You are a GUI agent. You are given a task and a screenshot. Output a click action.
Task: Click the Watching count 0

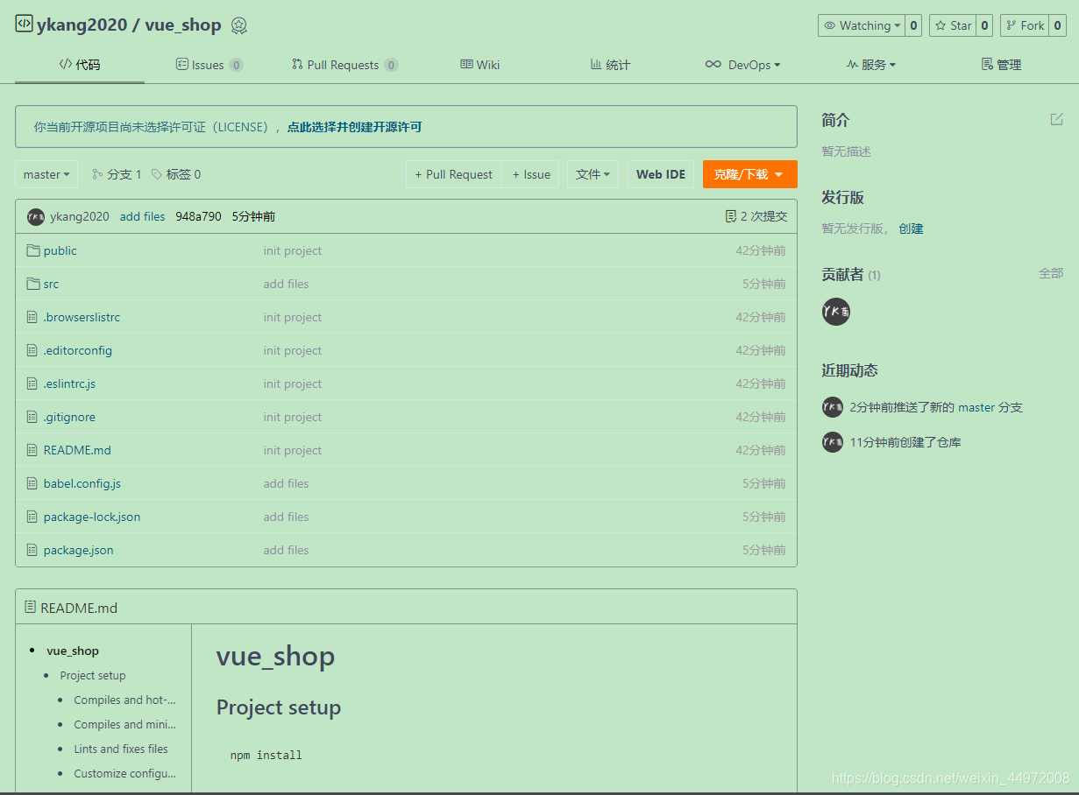coord(913,25)
